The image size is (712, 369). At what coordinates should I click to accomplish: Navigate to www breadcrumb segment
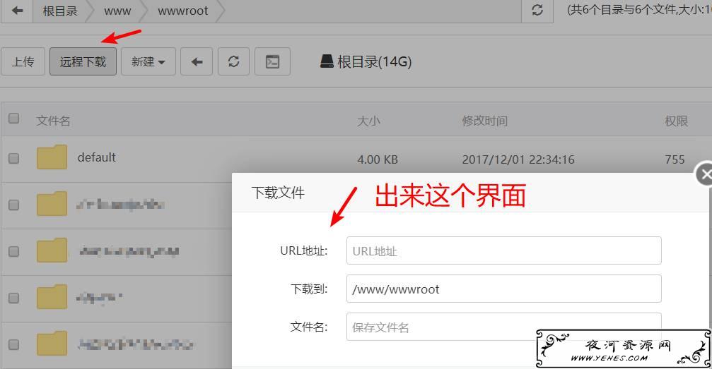(x=117, y=11)
